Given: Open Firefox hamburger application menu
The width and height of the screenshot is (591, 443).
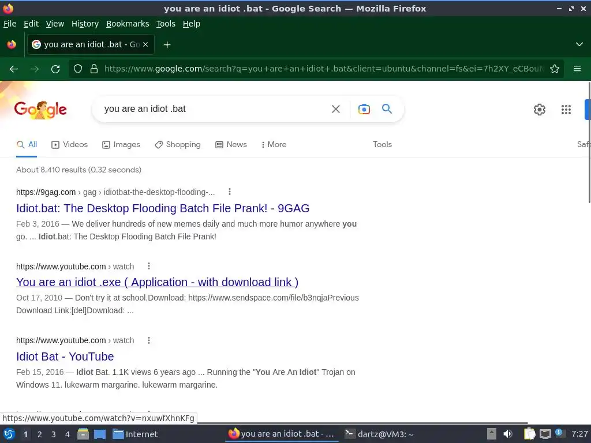Looking at the screenshot, I should pyautogui.click(x=577, y=69).
